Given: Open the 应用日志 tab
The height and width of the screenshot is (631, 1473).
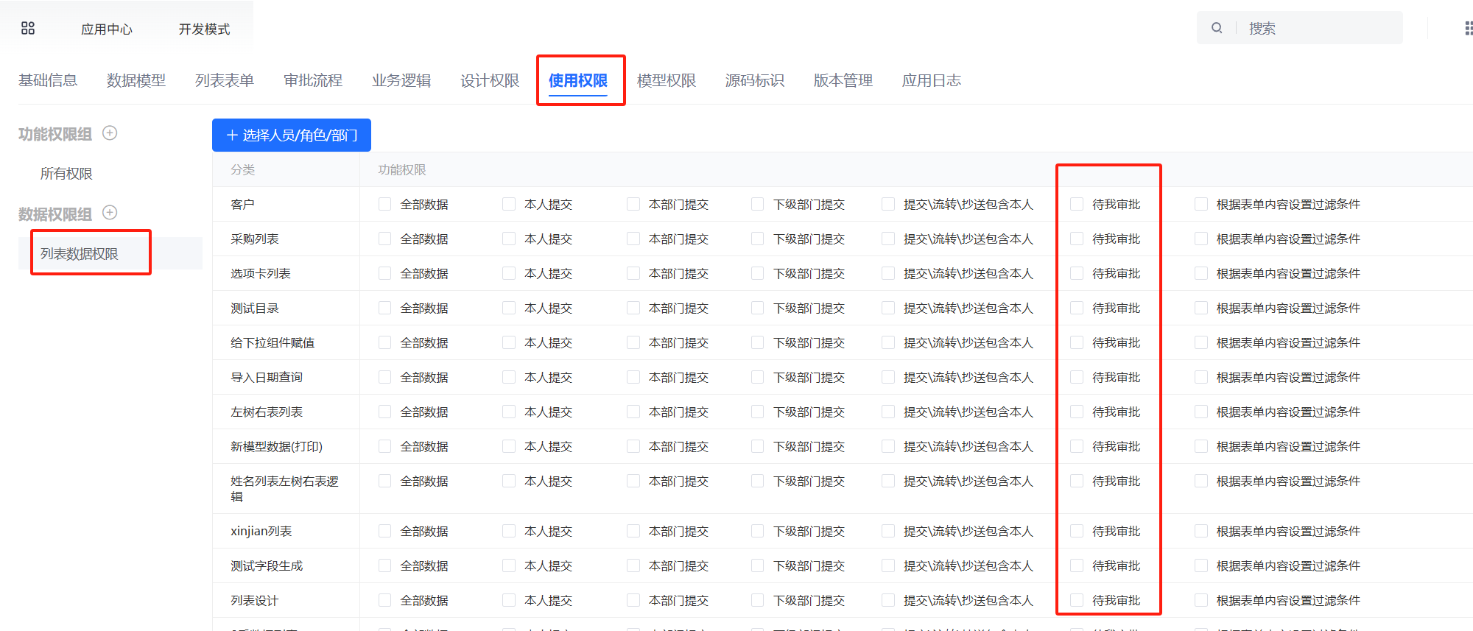Looking at the screenshot, I should click(x=932, y=80).
